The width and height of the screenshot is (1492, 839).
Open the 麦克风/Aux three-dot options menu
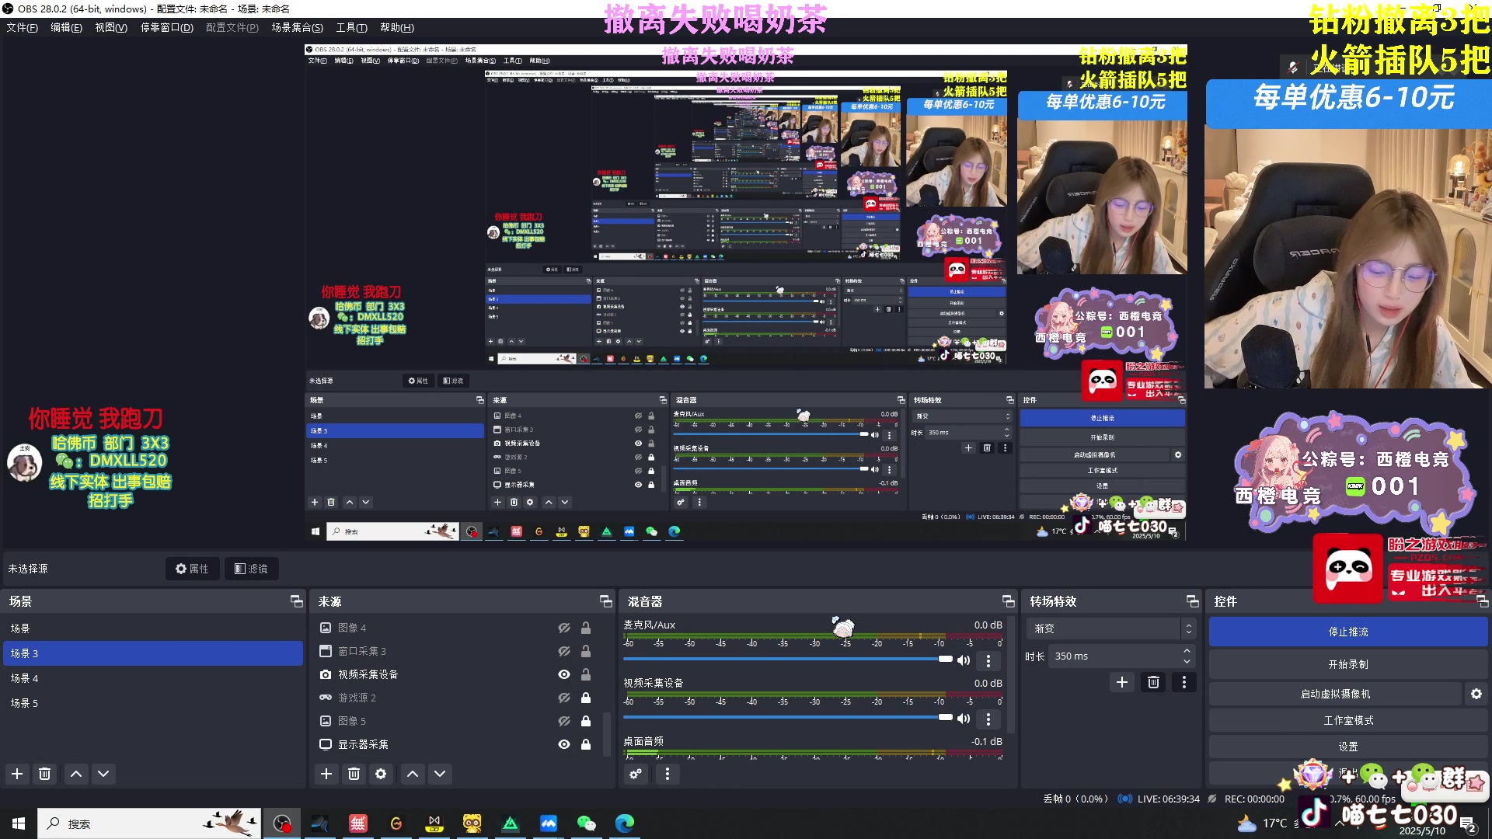pos(988,660)
